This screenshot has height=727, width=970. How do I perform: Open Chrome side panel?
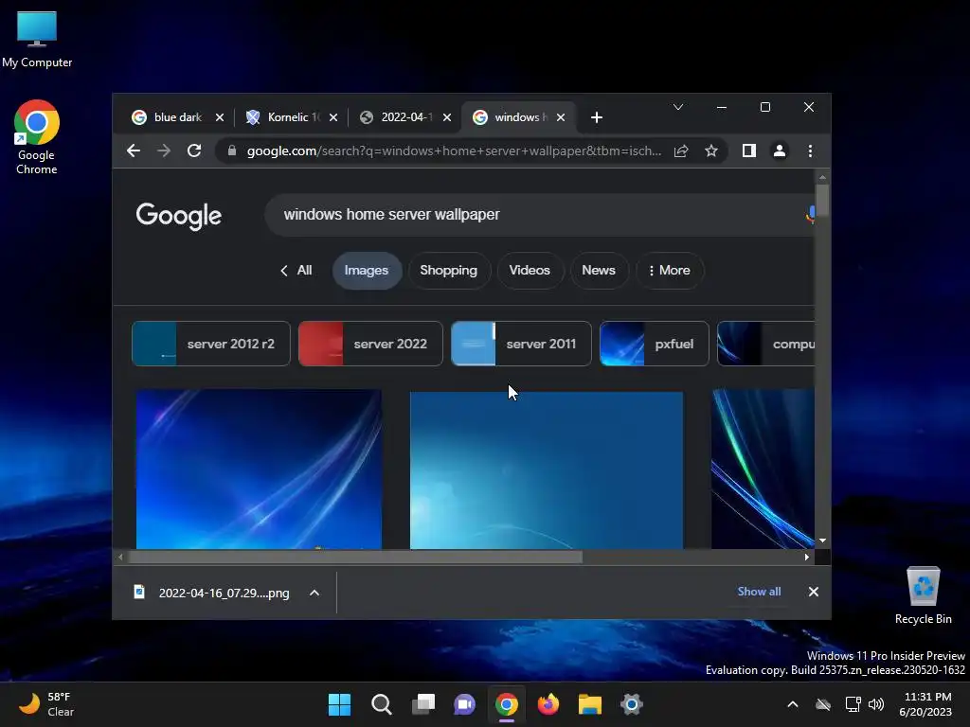coord(749,151)
